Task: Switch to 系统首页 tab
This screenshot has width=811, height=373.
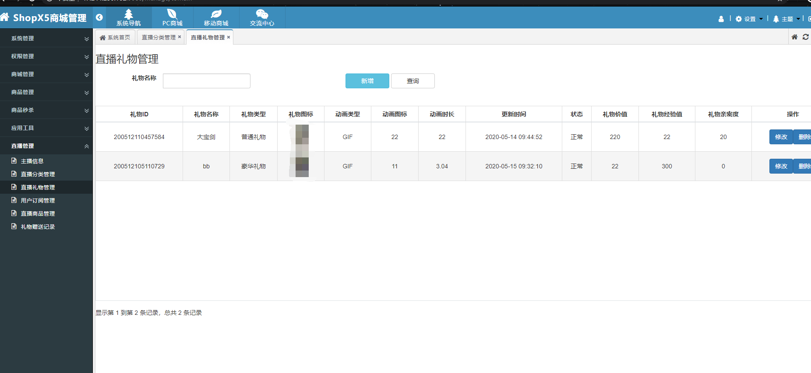Action: 115,38
